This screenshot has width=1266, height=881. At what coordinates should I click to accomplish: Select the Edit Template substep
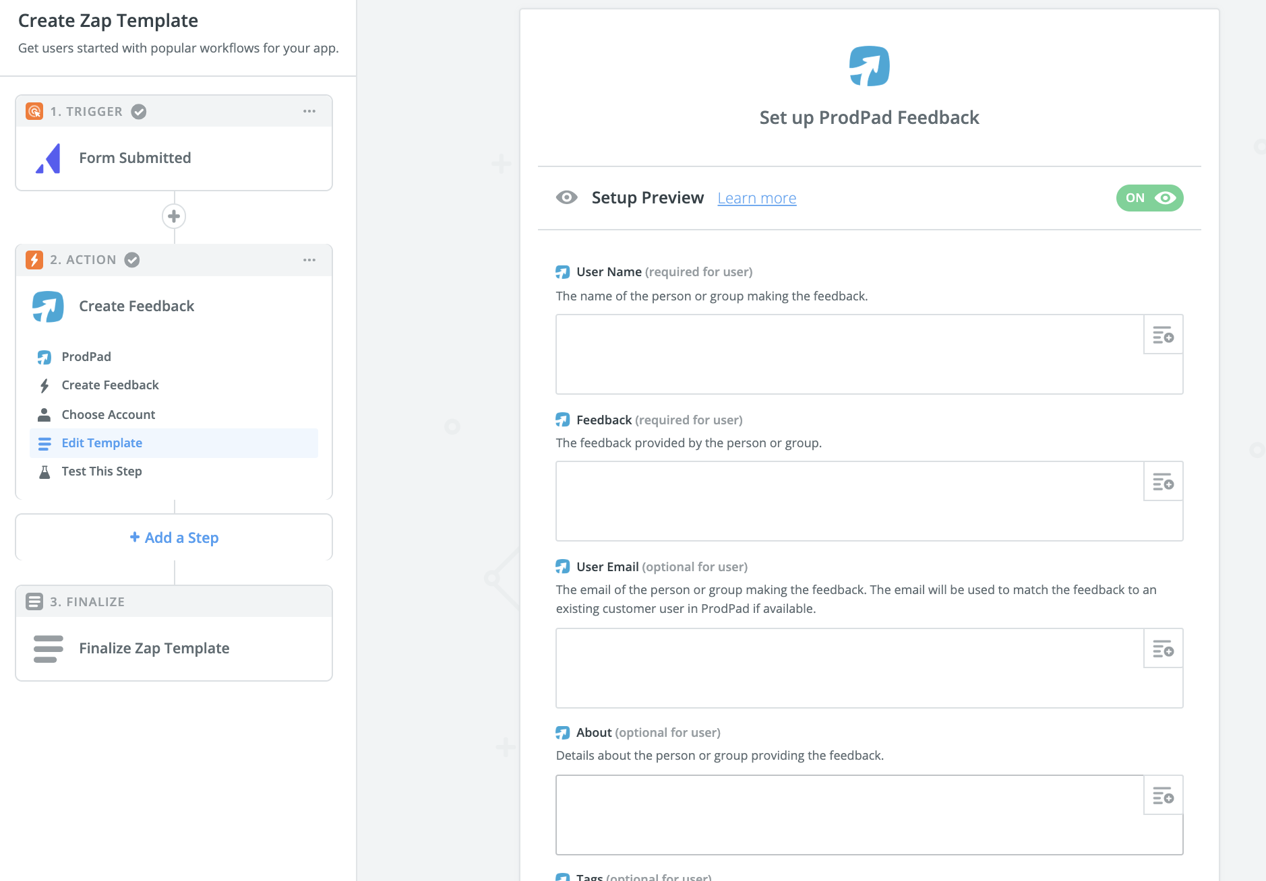click(174, 443)
